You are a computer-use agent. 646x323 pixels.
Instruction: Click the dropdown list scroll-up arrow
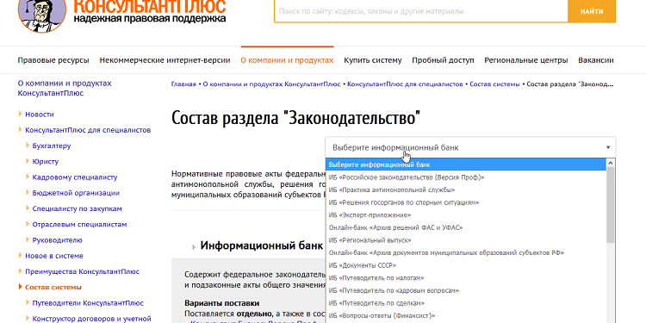point(611,163)
